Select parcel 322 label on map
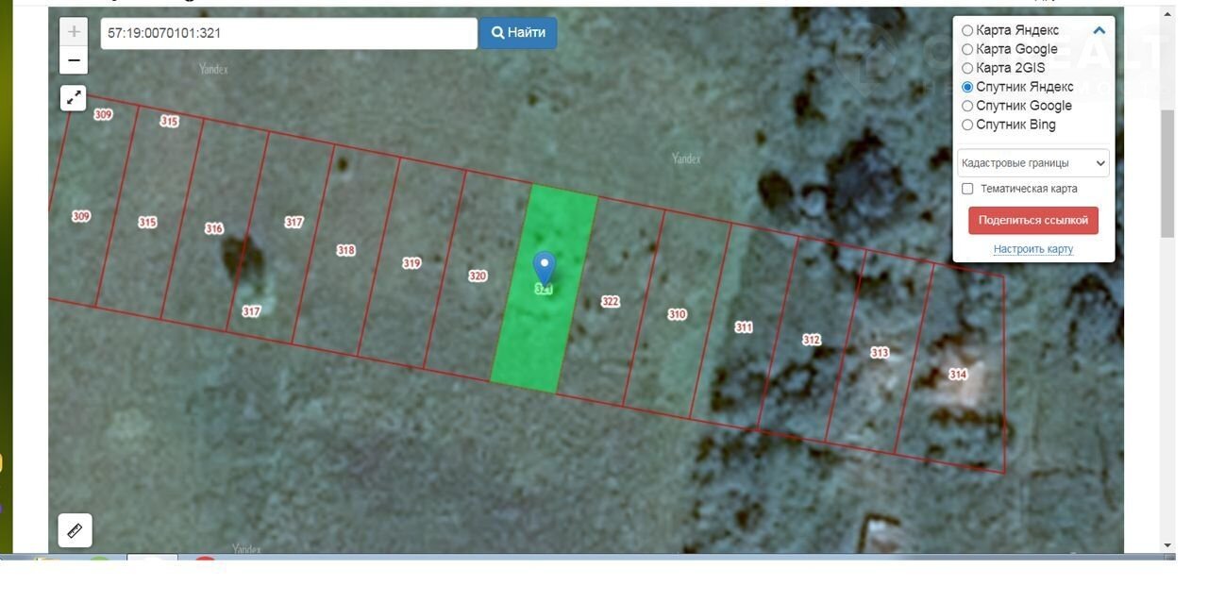 611,302
